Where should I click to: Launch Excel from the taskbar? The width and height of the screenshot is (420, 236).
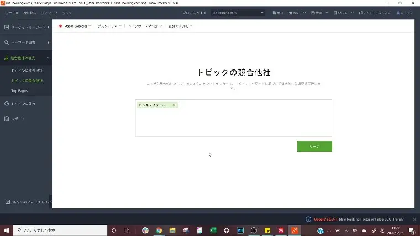213,230
